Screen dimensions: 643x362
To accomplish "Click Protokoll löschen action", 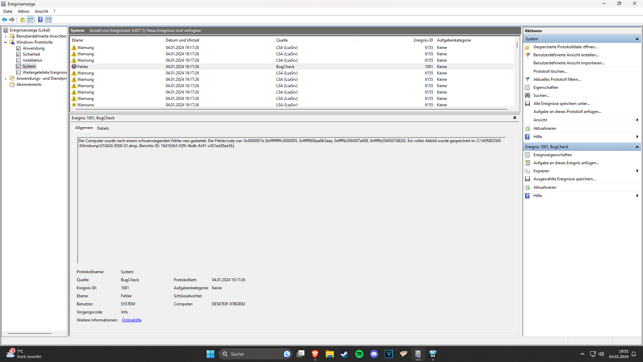I will (x=550, y=71).
